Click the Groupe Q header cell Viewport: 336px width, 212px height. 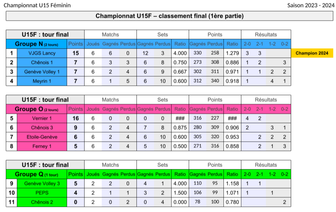pos(36,174)
